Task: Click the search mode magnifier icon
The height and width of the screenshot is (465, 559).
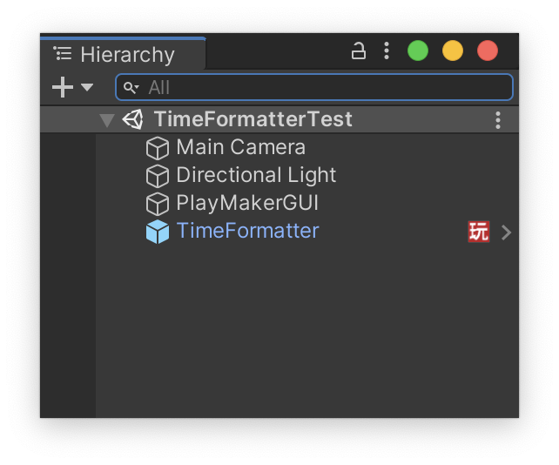Action: click(131, 87)
